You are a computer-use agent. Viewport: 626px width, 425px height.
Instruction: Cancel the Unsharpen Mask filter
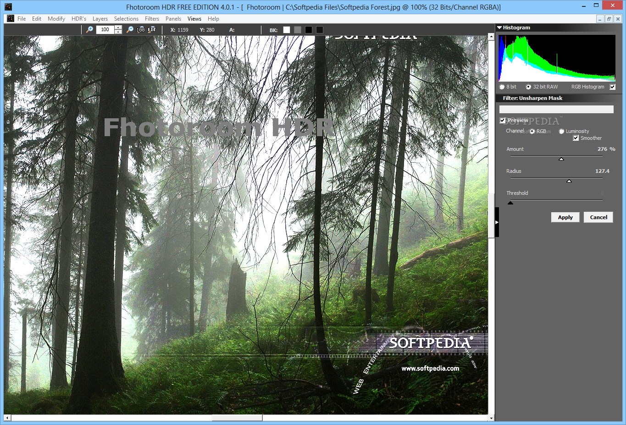tap(598, 217)
